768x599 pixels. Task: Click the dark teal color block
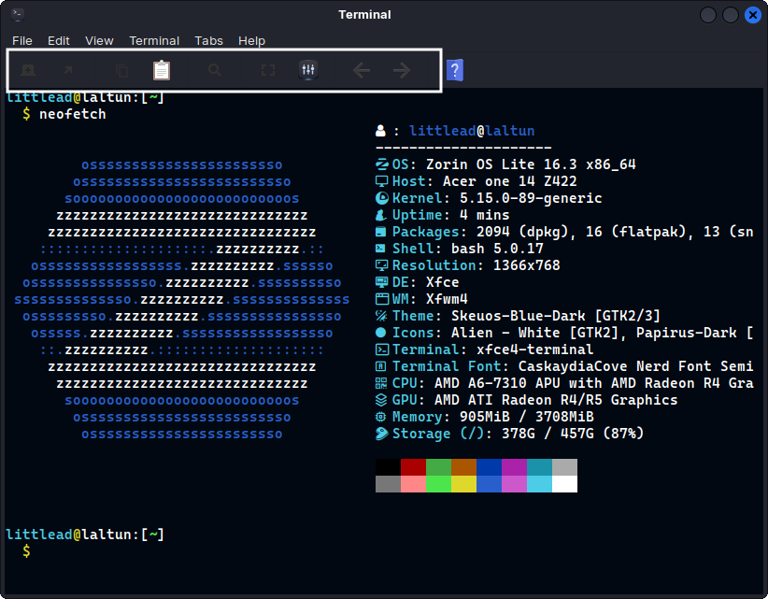click(539, 467)
